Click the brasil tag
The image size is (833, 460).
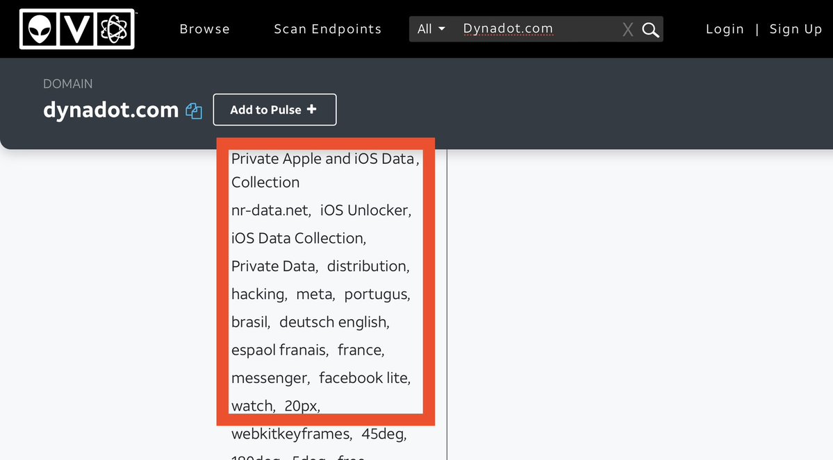[x=249, y=322]
